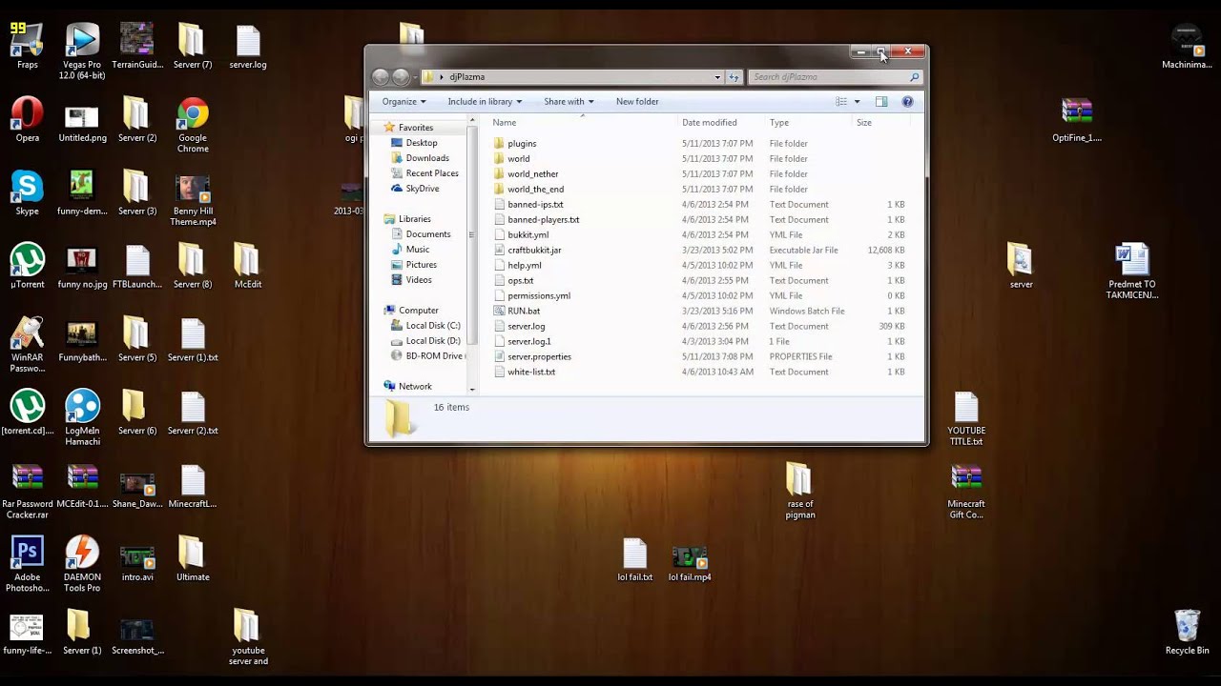Open SkyDrive in the sidebar
Screen dimensions: 1221x686
[423, 189]
